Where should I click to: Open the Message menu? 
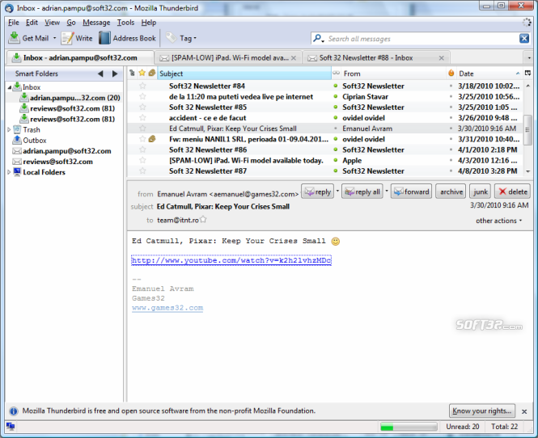click(x=96, y=23)
